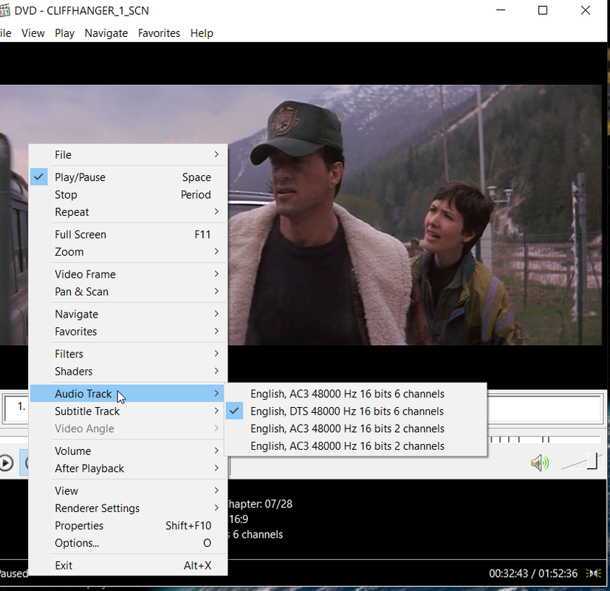
Task: Choose first English AC3 2 channels track
Action: (x=355, y=428)
